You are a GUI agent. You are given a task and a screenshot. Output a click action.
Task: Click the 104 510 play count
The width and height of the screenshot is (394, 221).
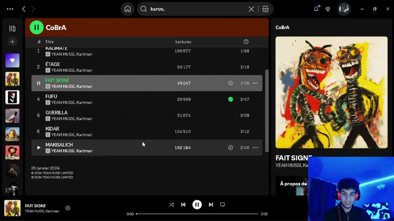[x=183, y=131]
